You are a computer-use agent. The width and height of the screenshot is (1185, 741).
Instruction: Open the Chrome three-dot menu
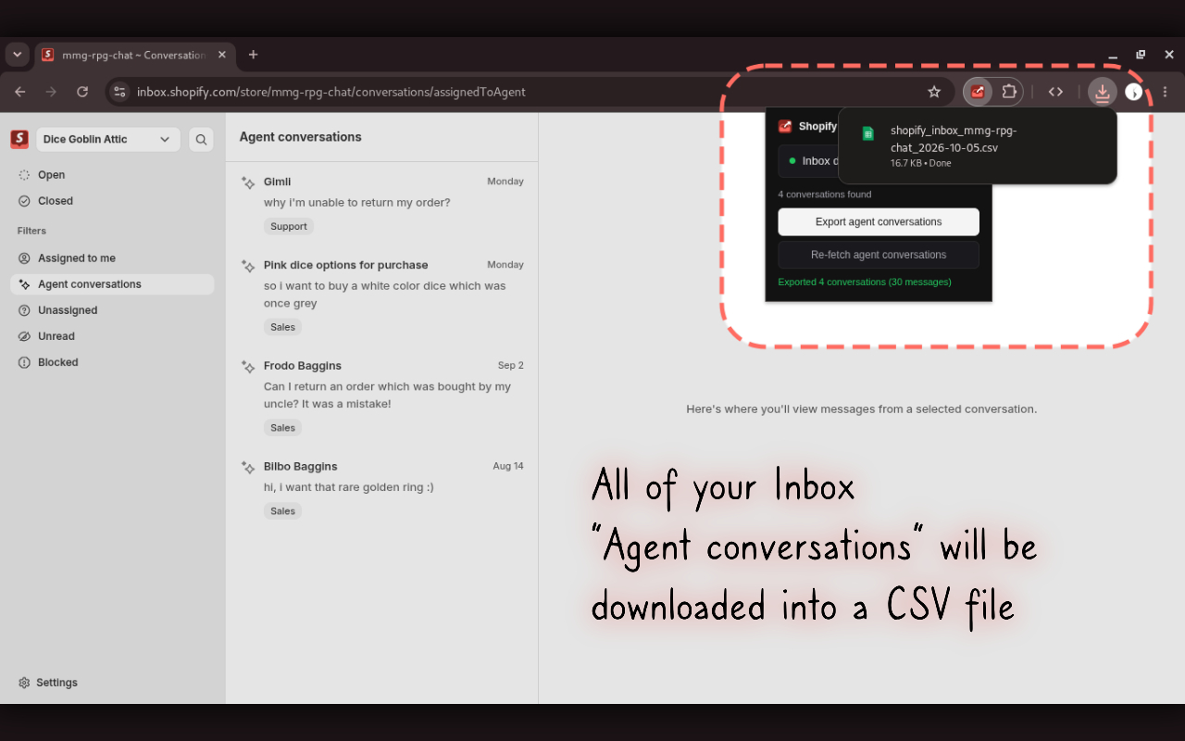pyautogui.click(x=1166, y=92)
